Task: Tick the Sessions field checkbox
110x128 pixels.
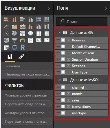Action: [x=63, y=66]
